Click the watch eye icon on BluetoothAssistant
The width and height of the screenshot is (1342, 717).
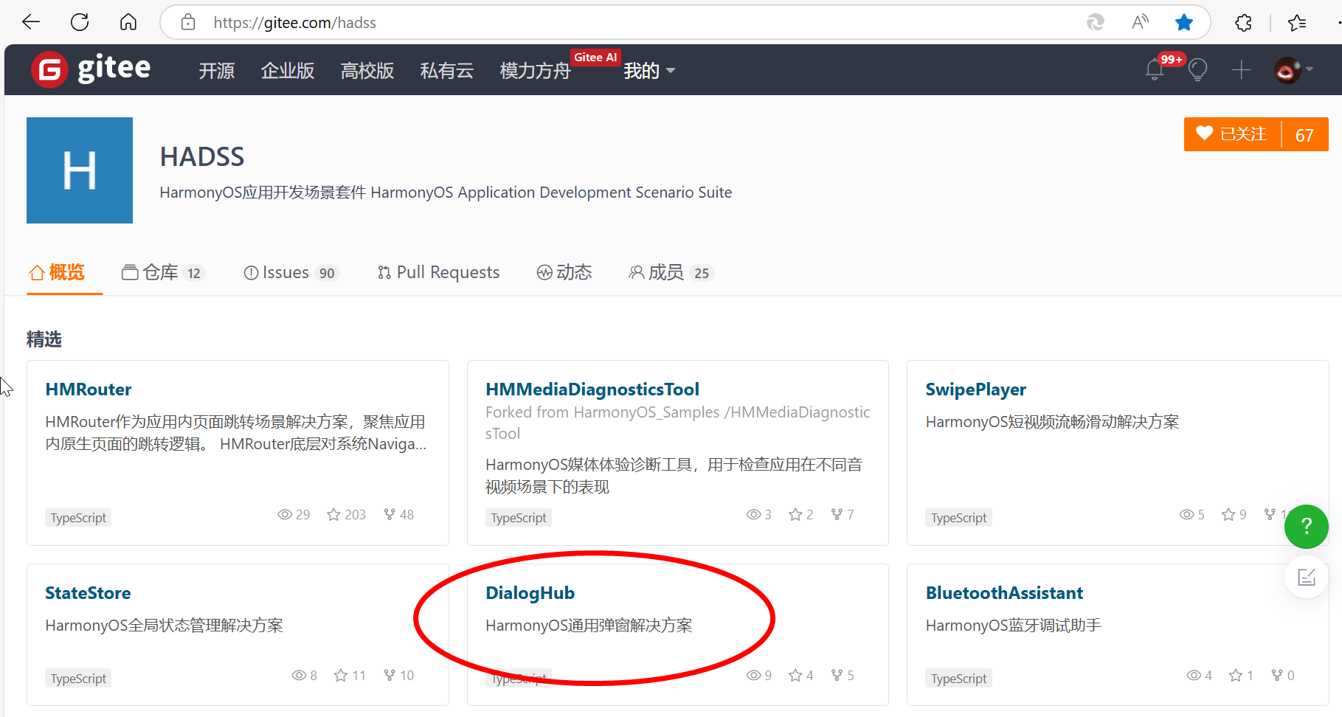click(1194, 675)
